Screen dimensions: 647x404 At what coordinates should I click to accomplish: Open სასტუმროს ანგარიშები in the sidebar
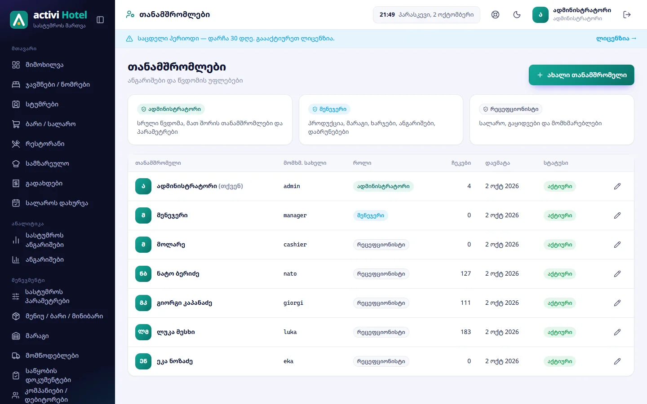(x=58, y=240)
